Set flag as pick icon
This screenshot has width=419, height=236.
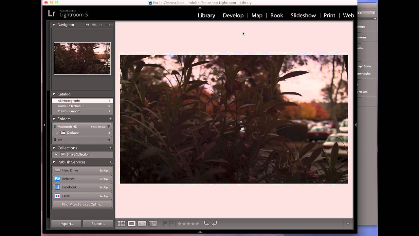pos(165,223)
